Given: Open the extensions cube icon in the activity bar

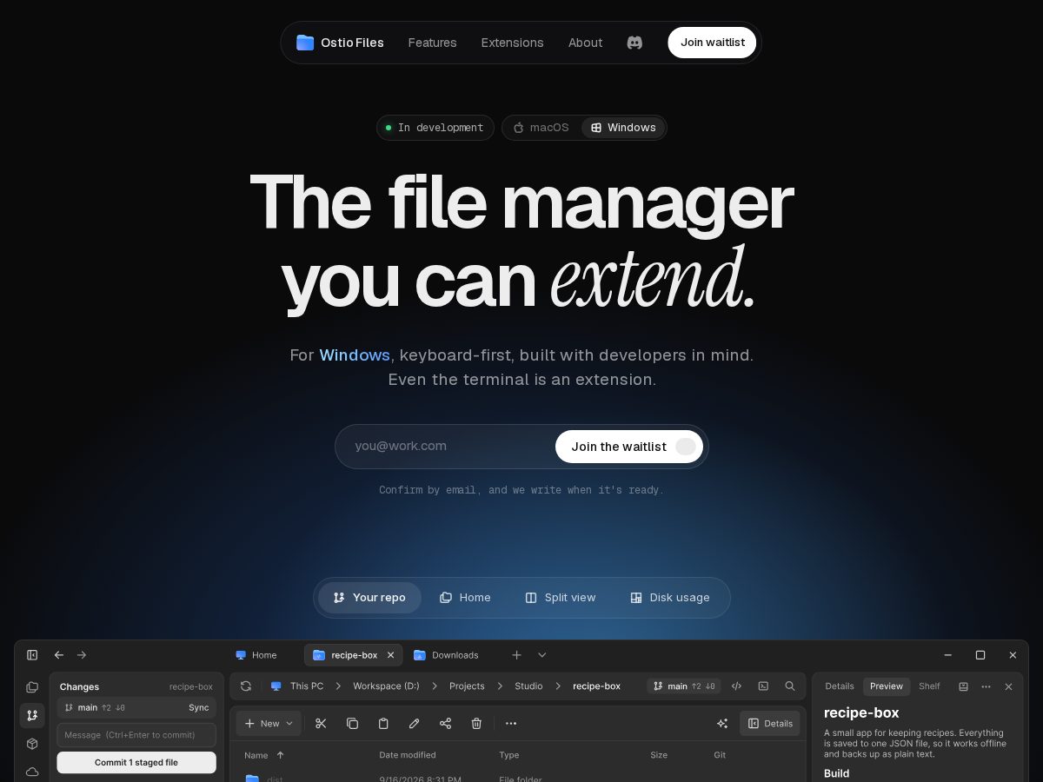Looking at the screenshot, I should pyautogui.click(x=32, y=744).
